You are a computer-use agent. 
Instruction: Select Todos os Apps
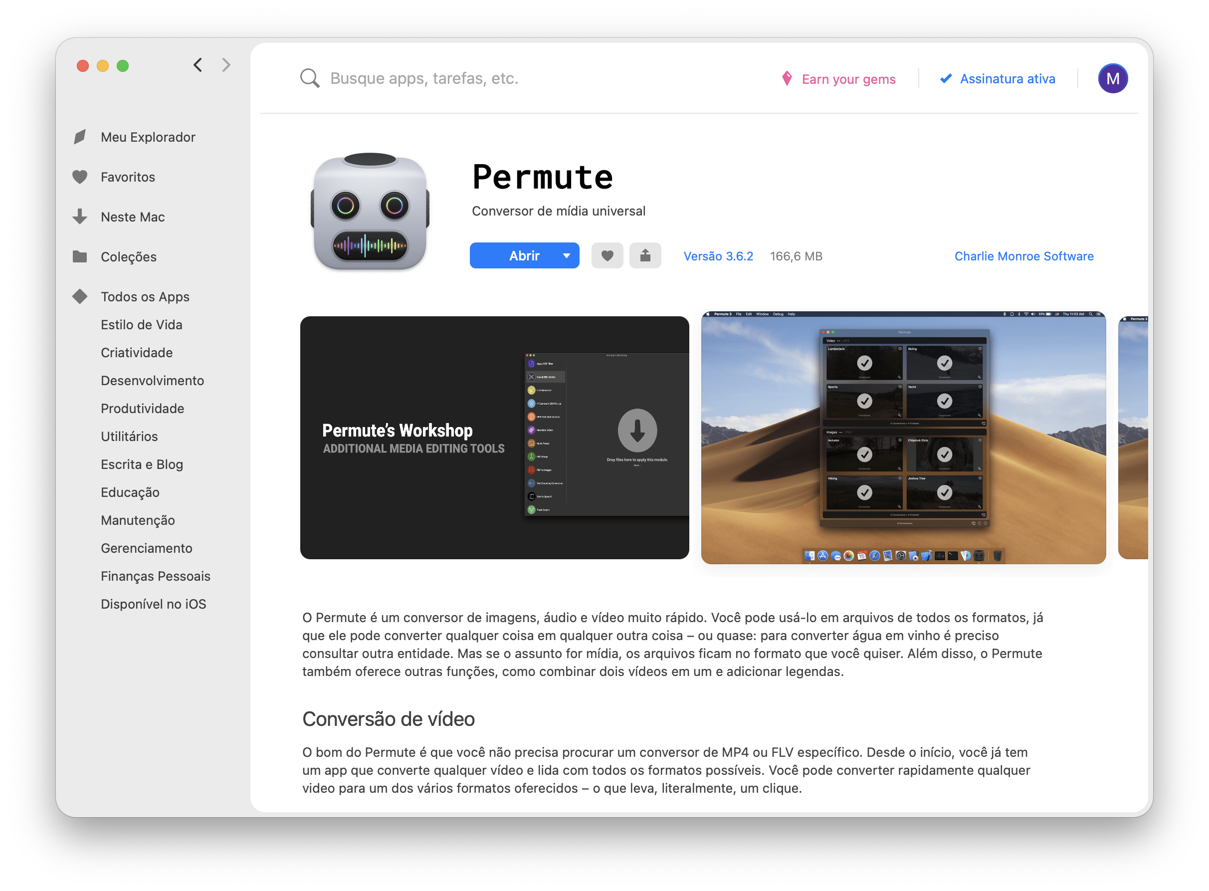(145, 297)
